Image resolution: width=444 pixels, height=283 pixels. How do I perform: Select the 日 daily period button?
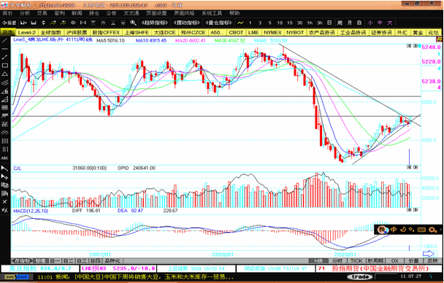329,23
